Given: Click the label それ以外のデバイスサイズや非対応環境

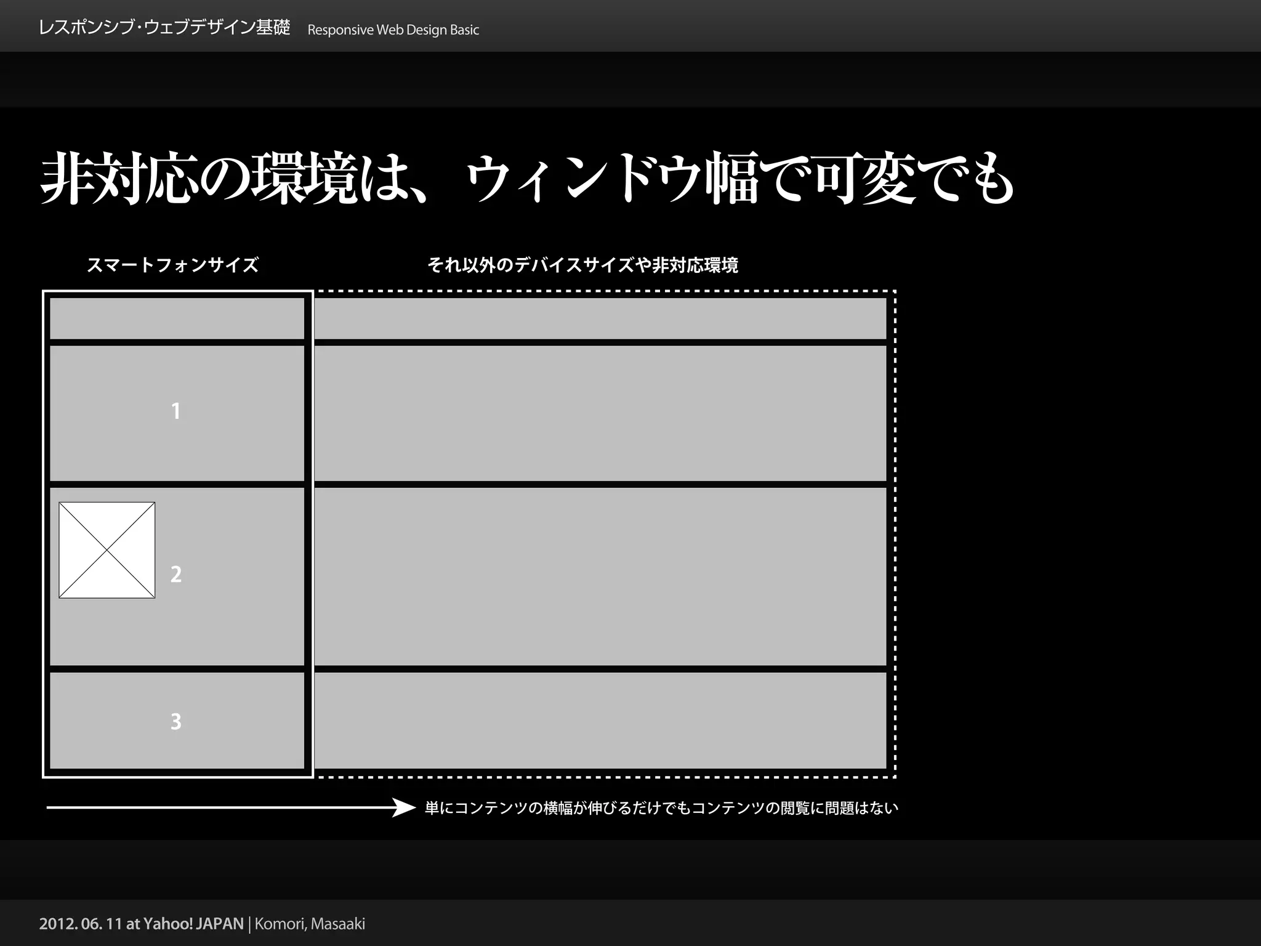Looking at the screenshot, I should (582, 265).
